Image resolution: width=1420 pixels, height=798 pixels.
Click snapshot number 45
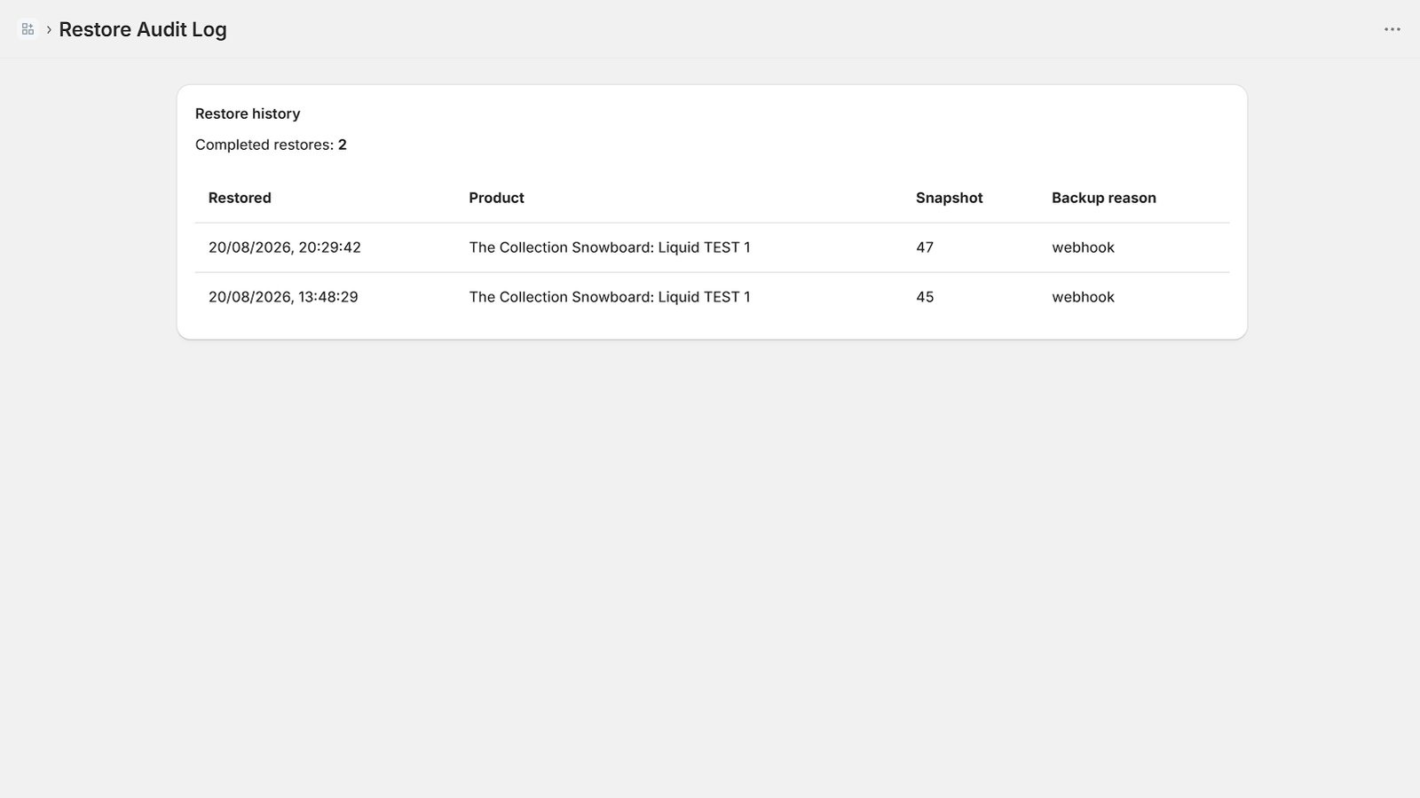[925, 297]
